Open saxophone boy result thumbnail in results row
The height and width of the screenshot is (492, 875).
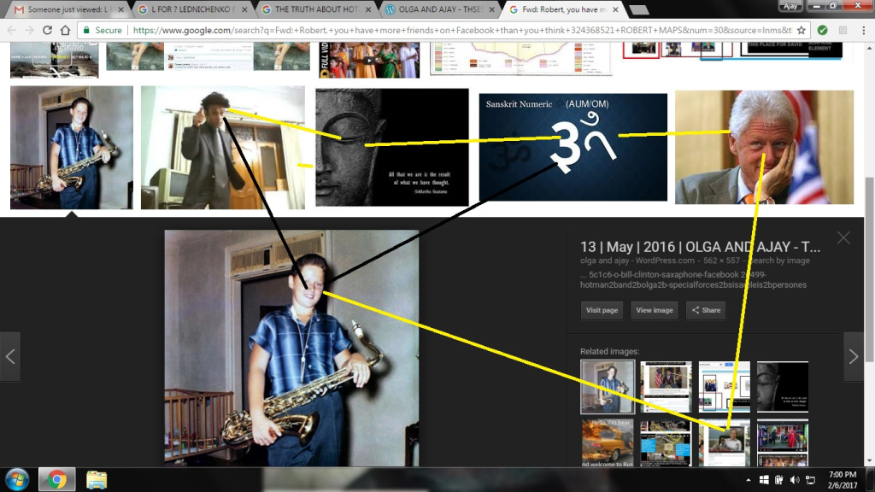click(x=72, y=147)
